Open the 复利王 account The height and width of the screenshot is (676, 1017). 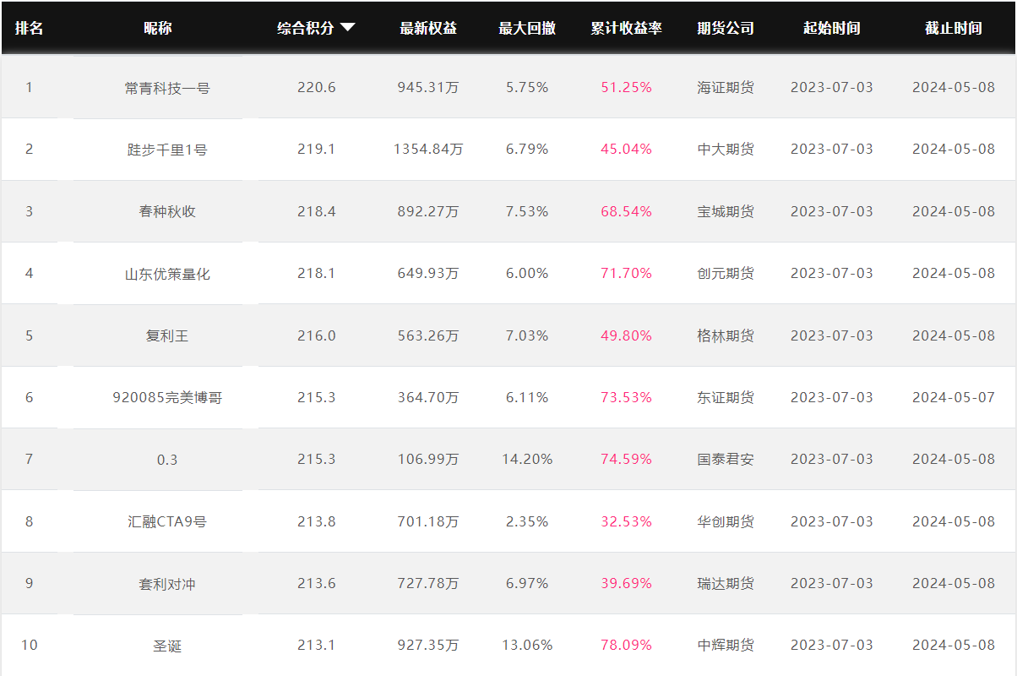tap(167, 335)
